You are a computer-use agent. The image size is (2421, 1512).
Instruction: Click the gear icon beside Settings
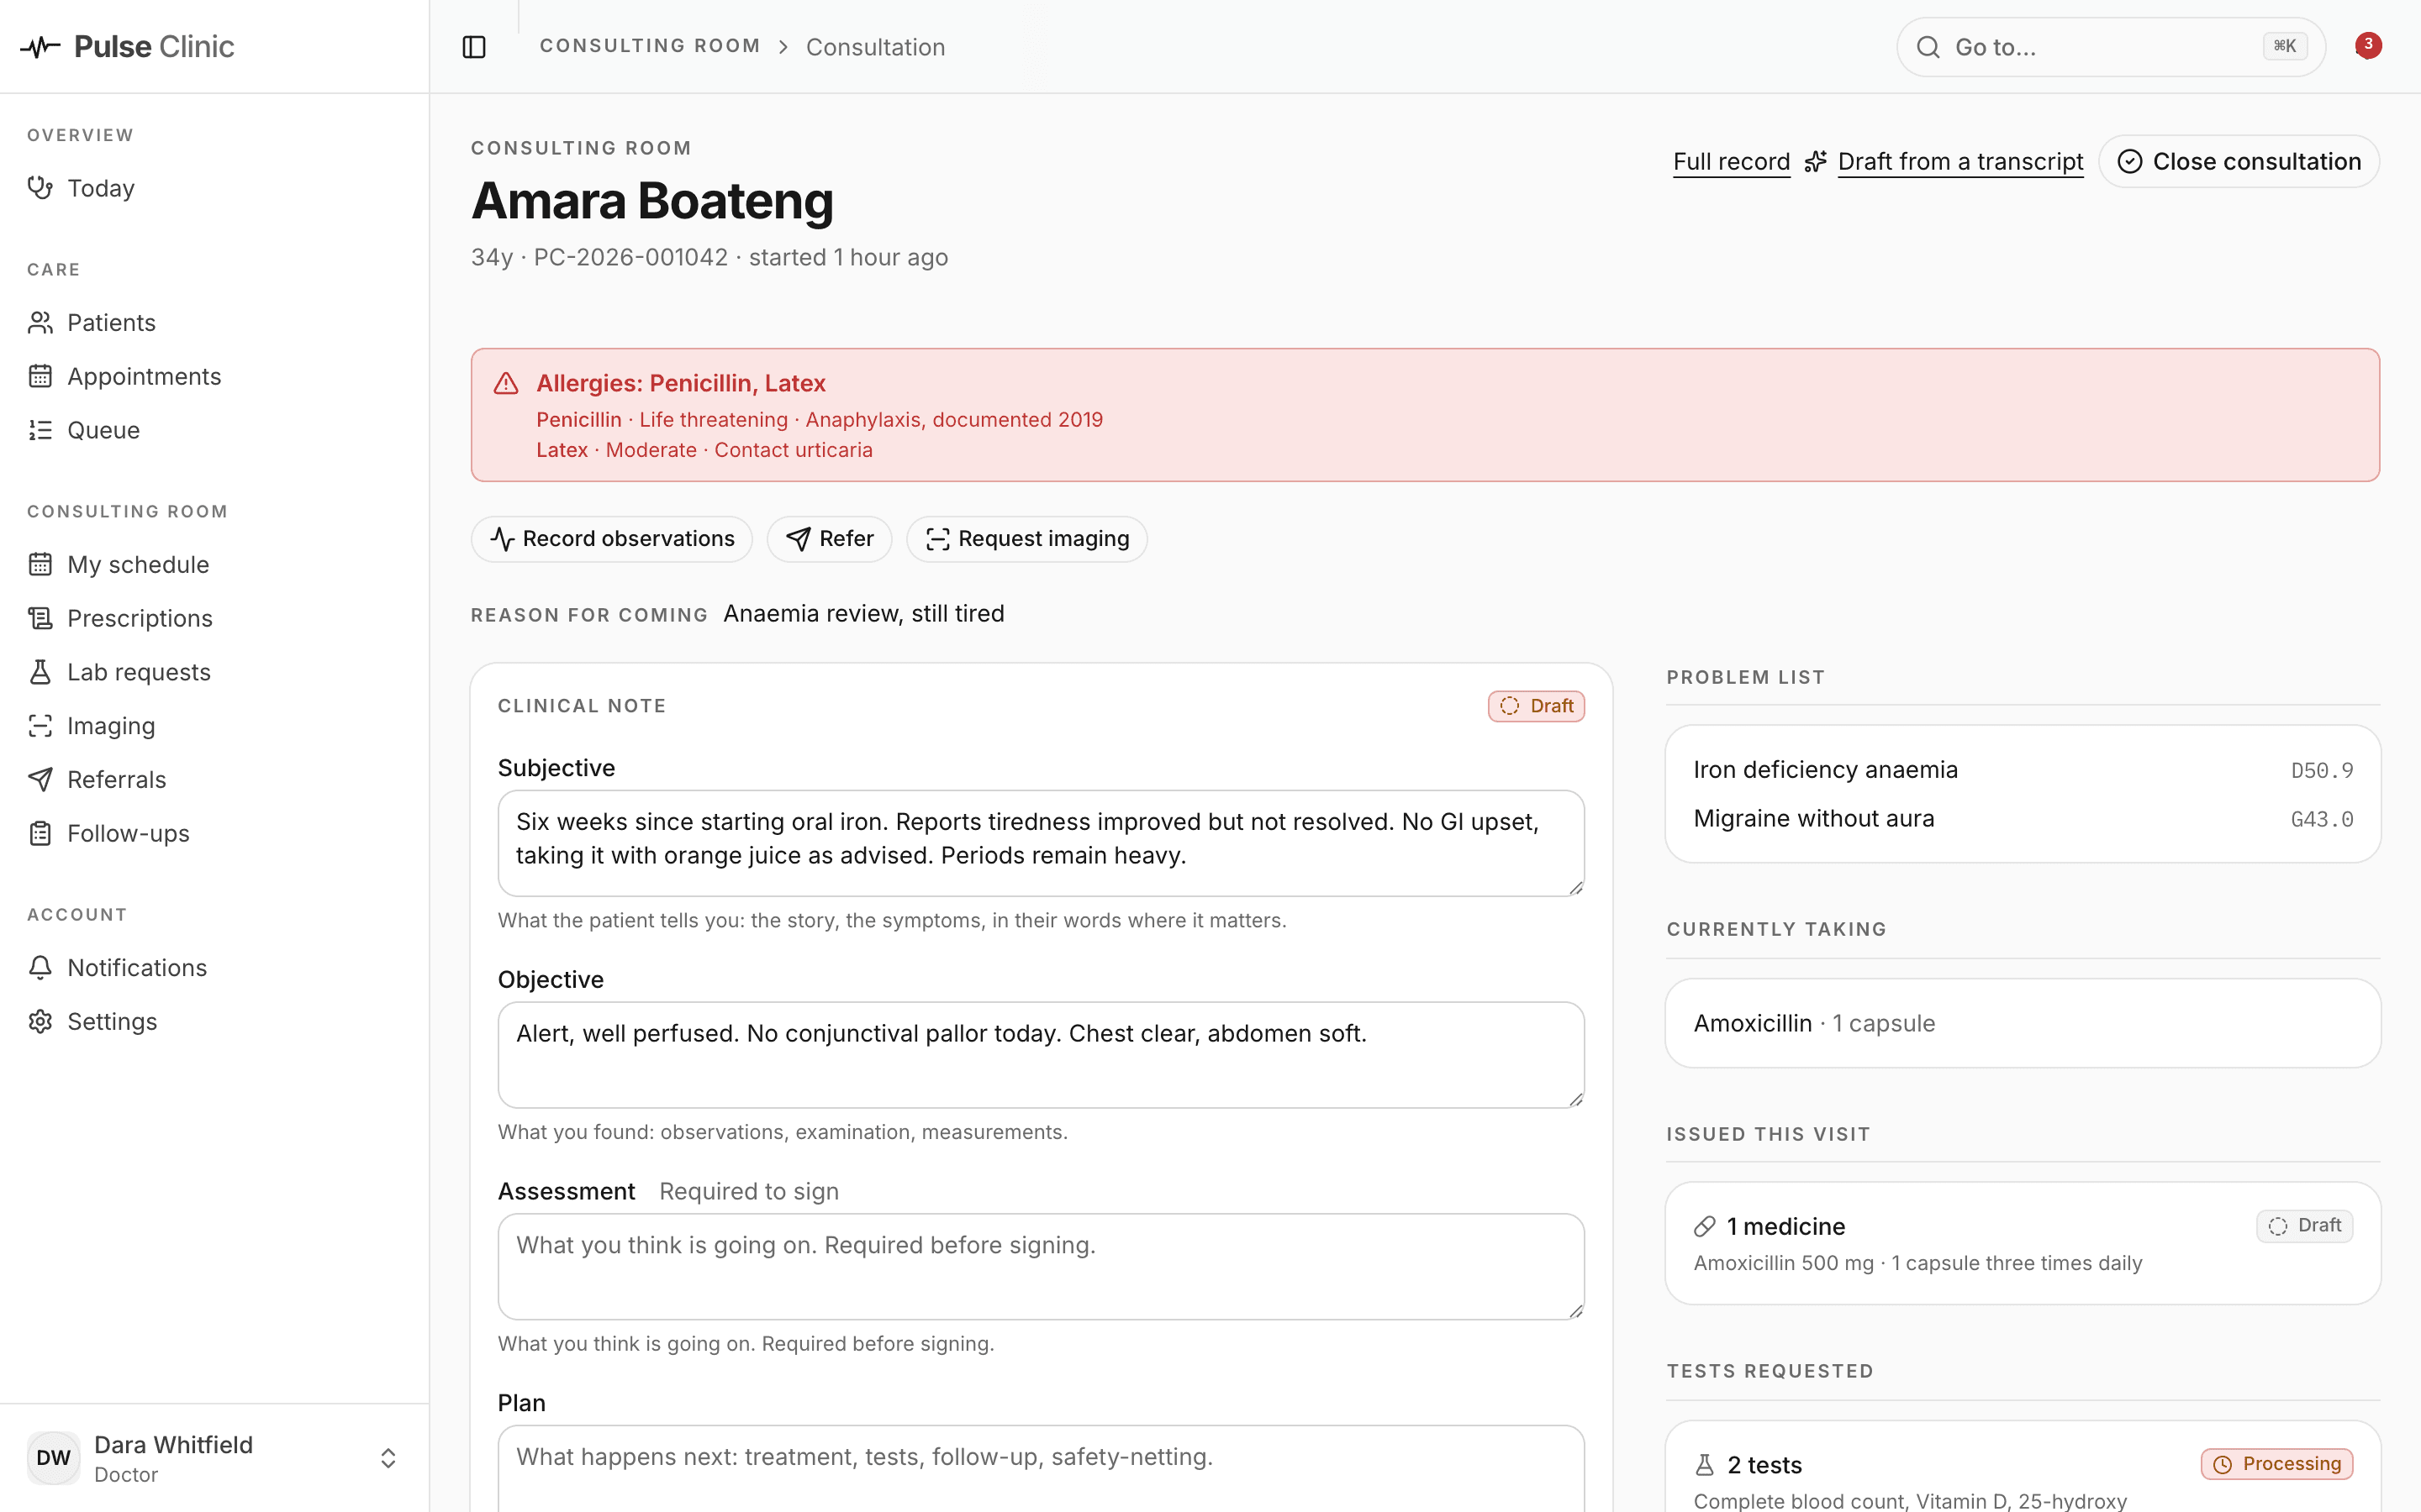coord(40,1021)
